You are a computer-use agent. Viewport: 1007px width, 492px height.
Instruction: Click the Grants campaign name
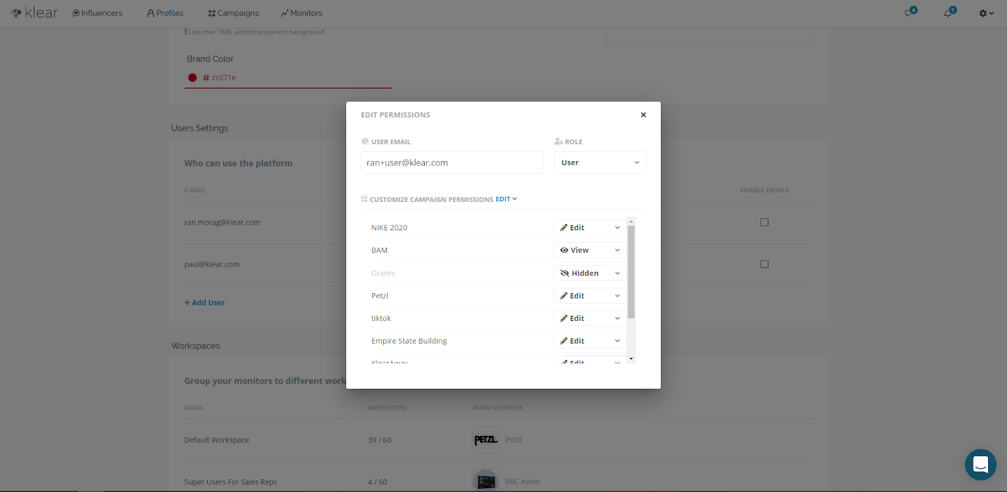coord(383,274)
